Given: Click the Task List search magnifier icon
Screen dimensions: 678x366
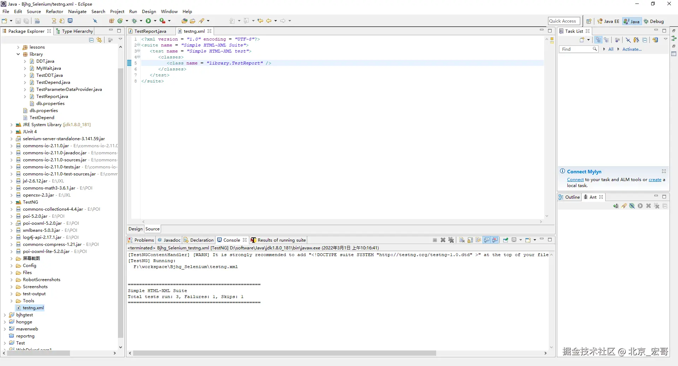Looking at the screenshot, I should pos(595,49).
